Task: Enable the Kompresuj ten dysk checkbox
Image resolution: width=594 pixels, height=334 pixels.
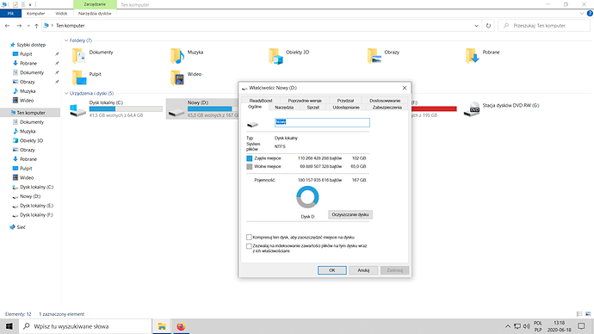Action: [249, 237]
